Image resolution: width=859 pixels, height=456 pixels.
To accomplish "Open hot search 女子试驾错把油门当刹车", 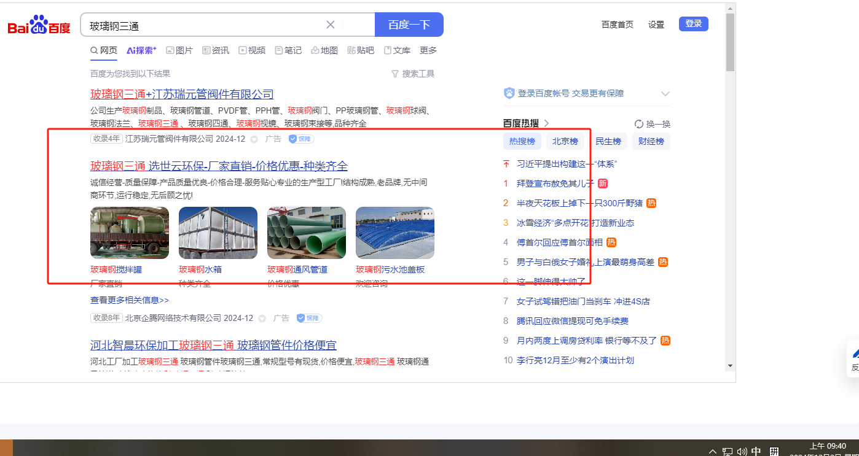I will tap(583, 301).
